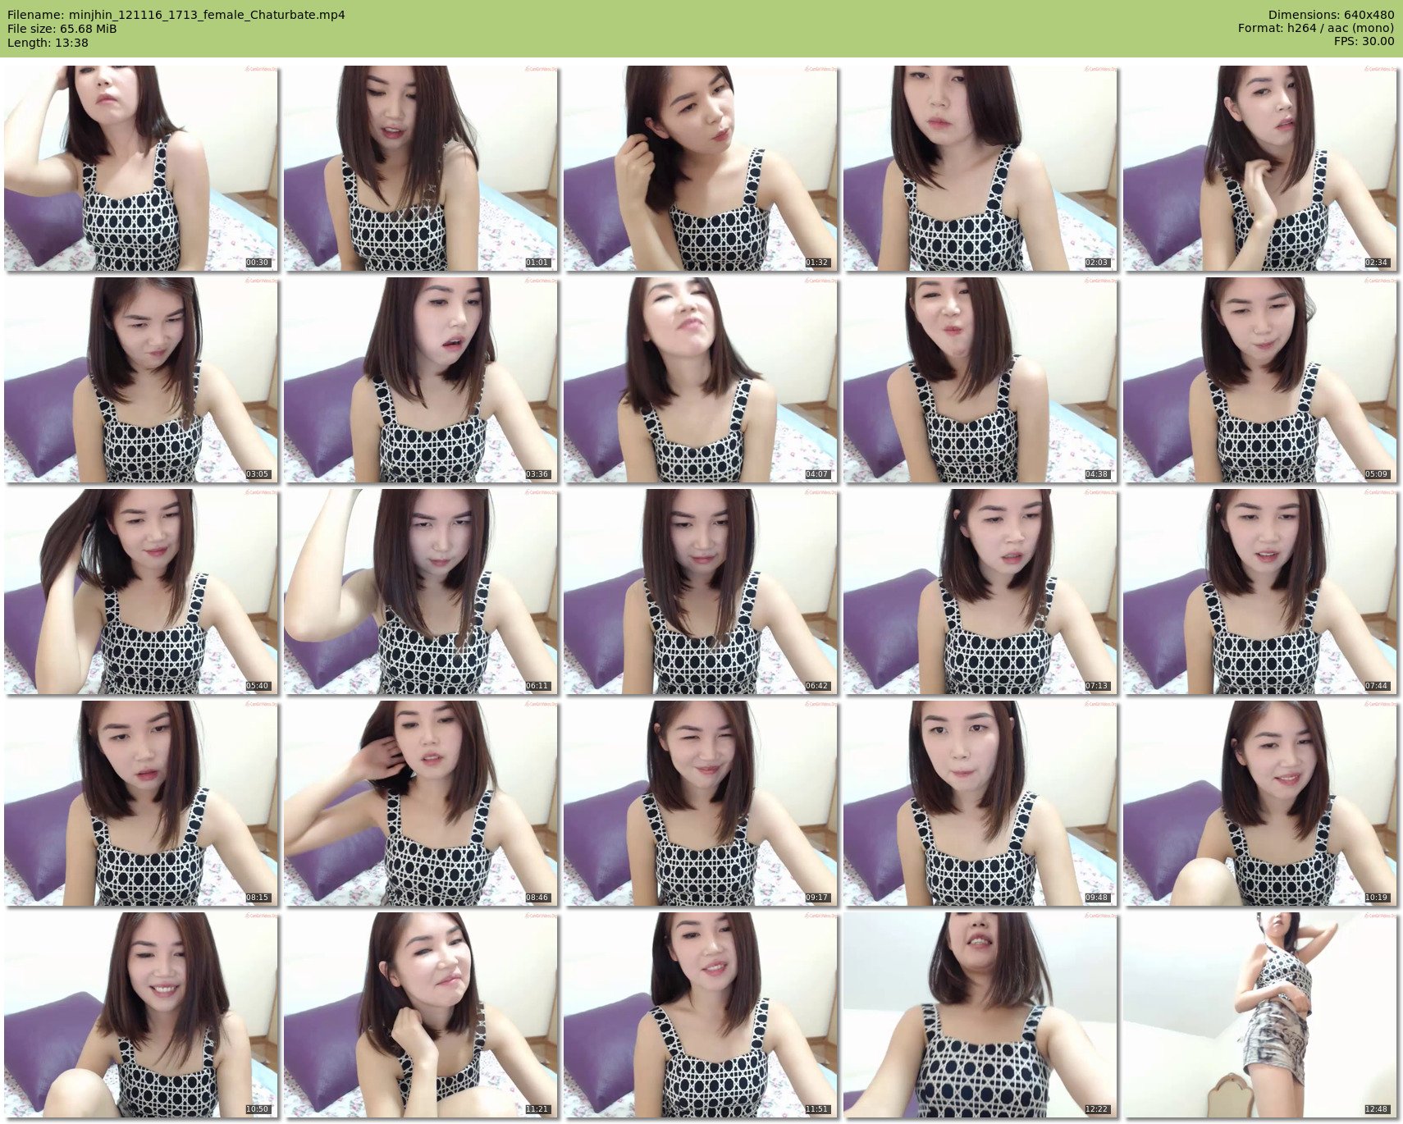Pick the 06:11 frame
1403x1124 pixels.
pos(421,592)
